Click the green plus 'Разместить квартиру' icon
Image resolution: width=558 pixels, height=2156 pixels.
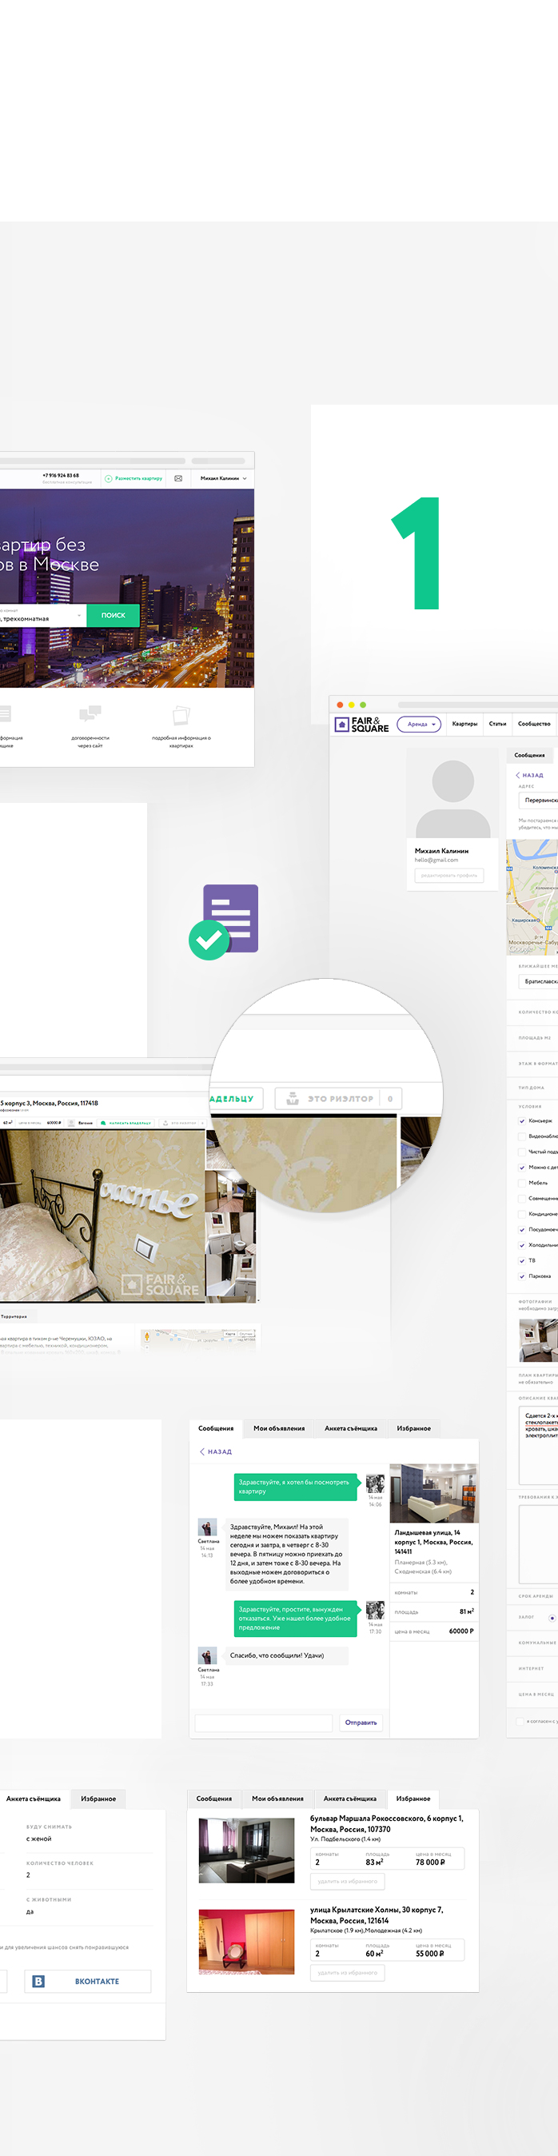[109, 479]
